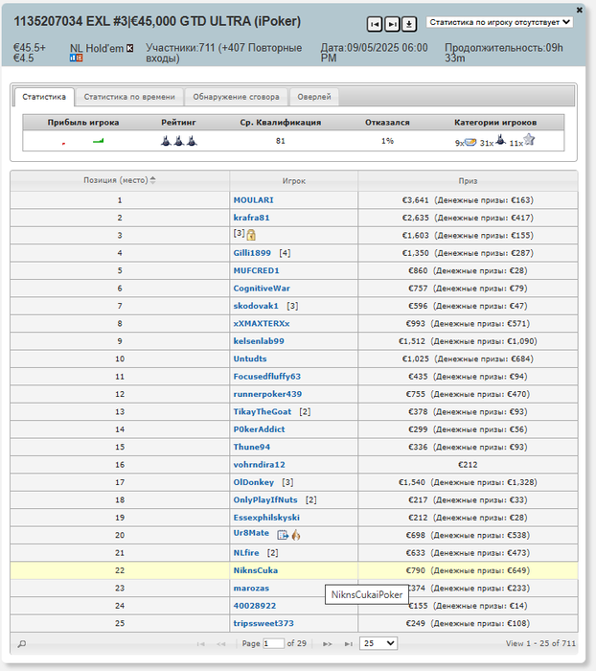Screen dimensions: 596x671
Task: Open the player statistics dropdown
Action: click(x=499, y=21)
